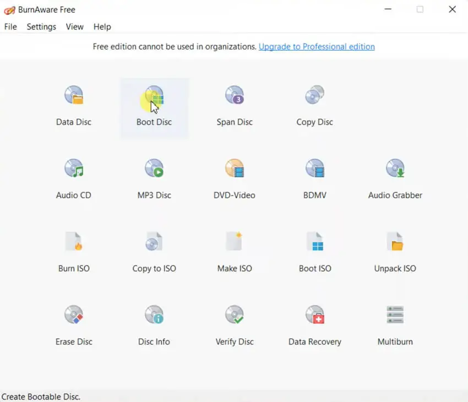Click the BurnAware app icon in title bar
The height and width of the screenshot is (402, 468).
tap(9, 10)
